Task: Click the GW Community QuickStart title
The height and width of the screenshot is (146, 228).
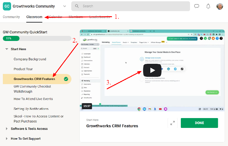Action: [x=25, y=32]
